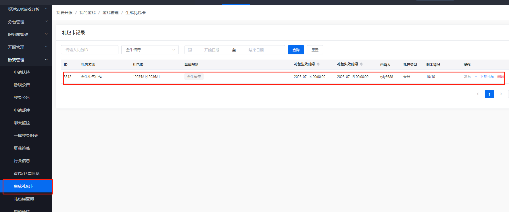Screen dimensions: 509x212
Task: Click the row ID 3312 cell
Action: coord(68,77)
